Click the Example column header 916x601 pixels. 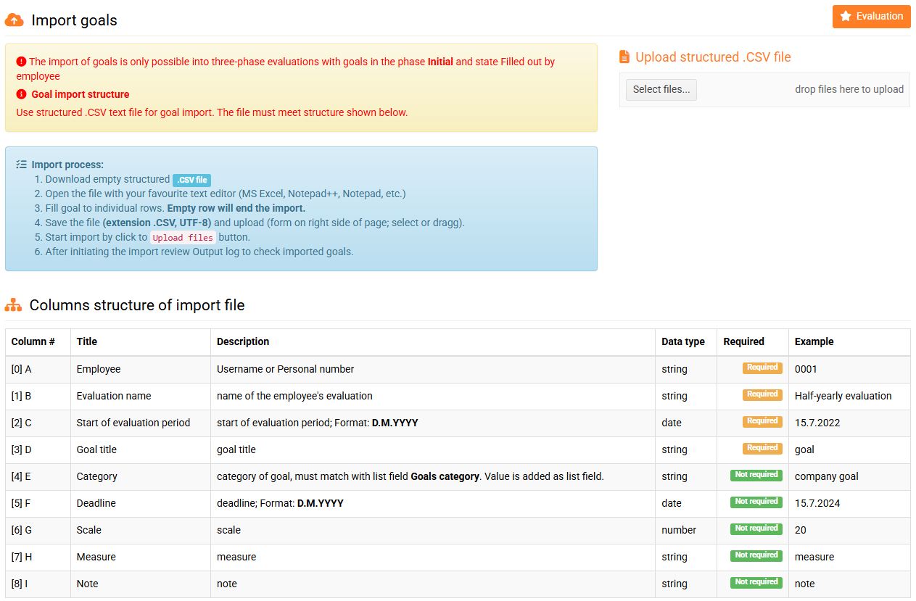pyautogui.click(x=814, y=341)
